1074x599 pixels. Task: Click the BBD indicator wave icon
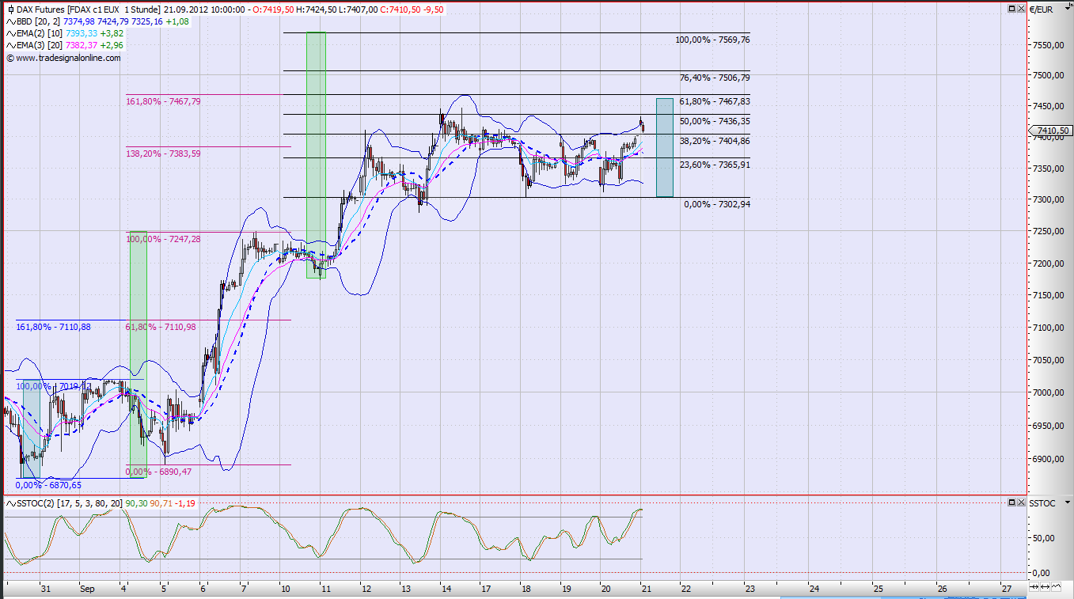click(10, 21)
